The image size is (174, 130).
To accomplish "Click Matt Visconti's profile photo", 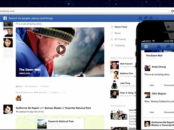I will (x=114, y=65).
